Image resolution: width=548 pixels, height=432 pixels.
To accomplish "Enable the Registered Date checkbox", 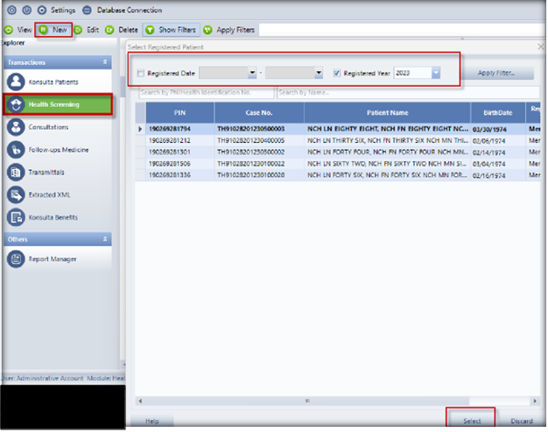I will tap(142, 74).
